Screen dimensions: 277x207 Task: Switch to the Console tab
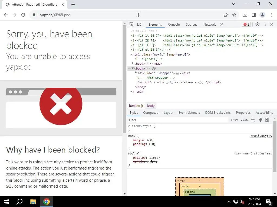tap(174, 25)
